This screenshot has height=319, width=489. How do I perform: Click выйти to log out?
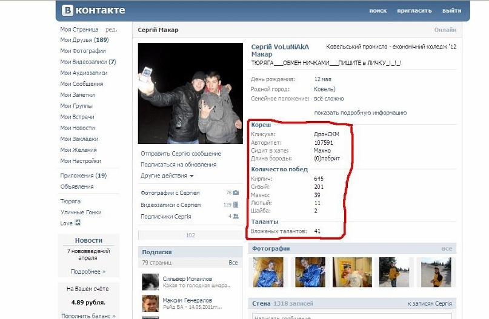(451, 10)
